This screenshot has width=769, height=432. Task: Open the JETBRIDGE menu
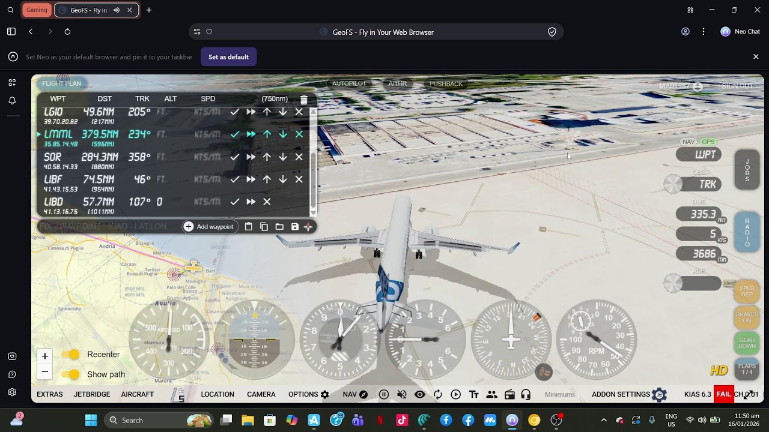92,394
